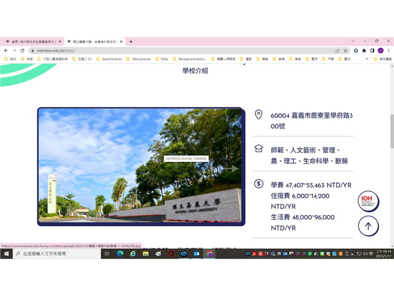Click the National Chiayi University campus photo
Image resolution: width=394 pixels, height=296 pixels.
point(140,166)
